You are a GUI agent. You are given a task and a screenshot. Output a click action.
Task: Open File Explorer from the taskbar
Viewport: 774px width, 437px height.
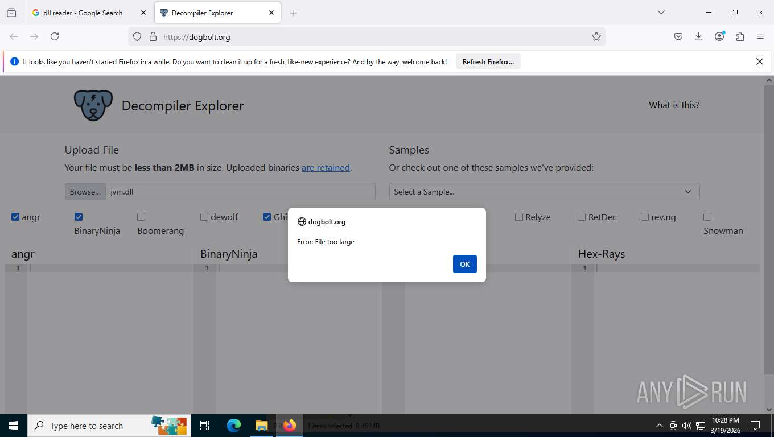[261, 426]
